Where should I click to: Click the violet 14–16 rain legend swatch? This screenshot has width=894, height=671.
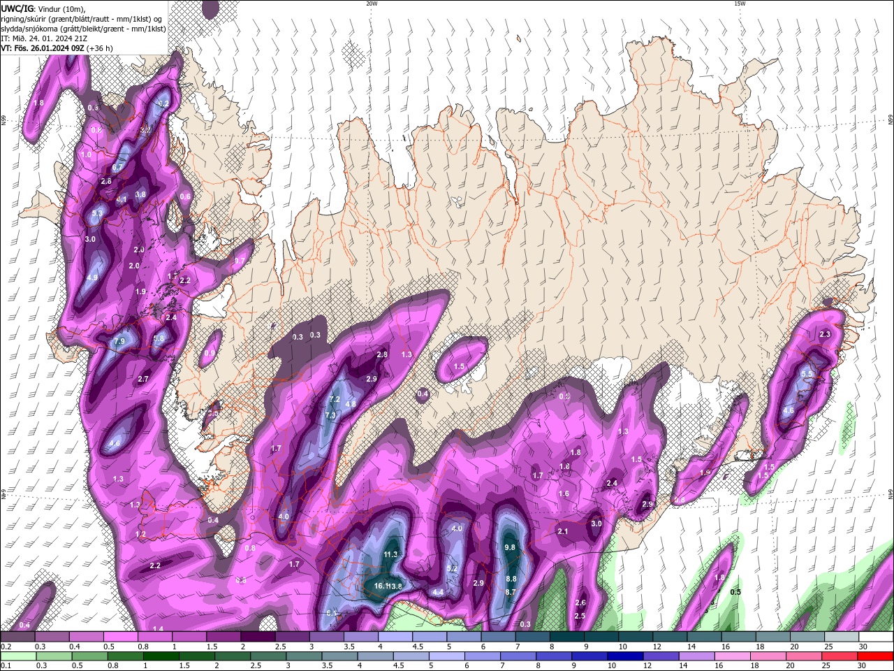tap(696, 656)
